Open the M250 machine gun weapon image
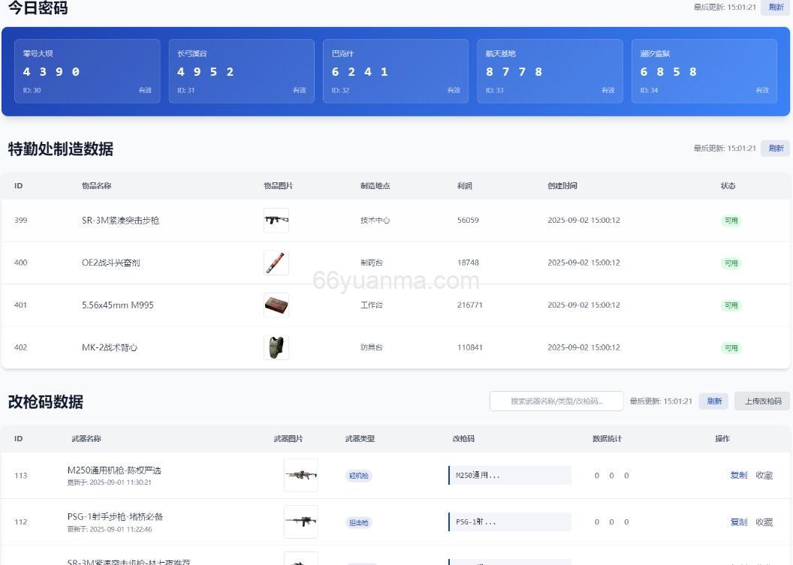Screen dimensions: 793x565 coord(300,475)
